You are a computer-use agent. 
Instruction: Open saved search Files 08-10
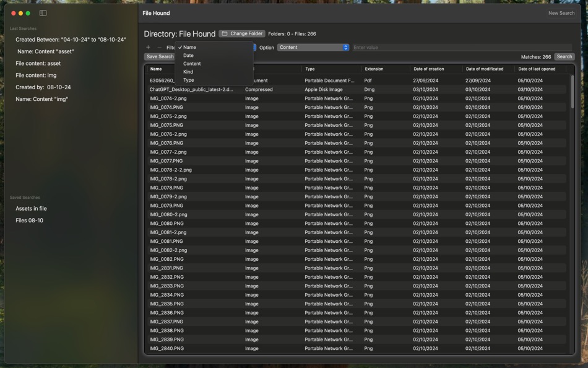[29, 221]
